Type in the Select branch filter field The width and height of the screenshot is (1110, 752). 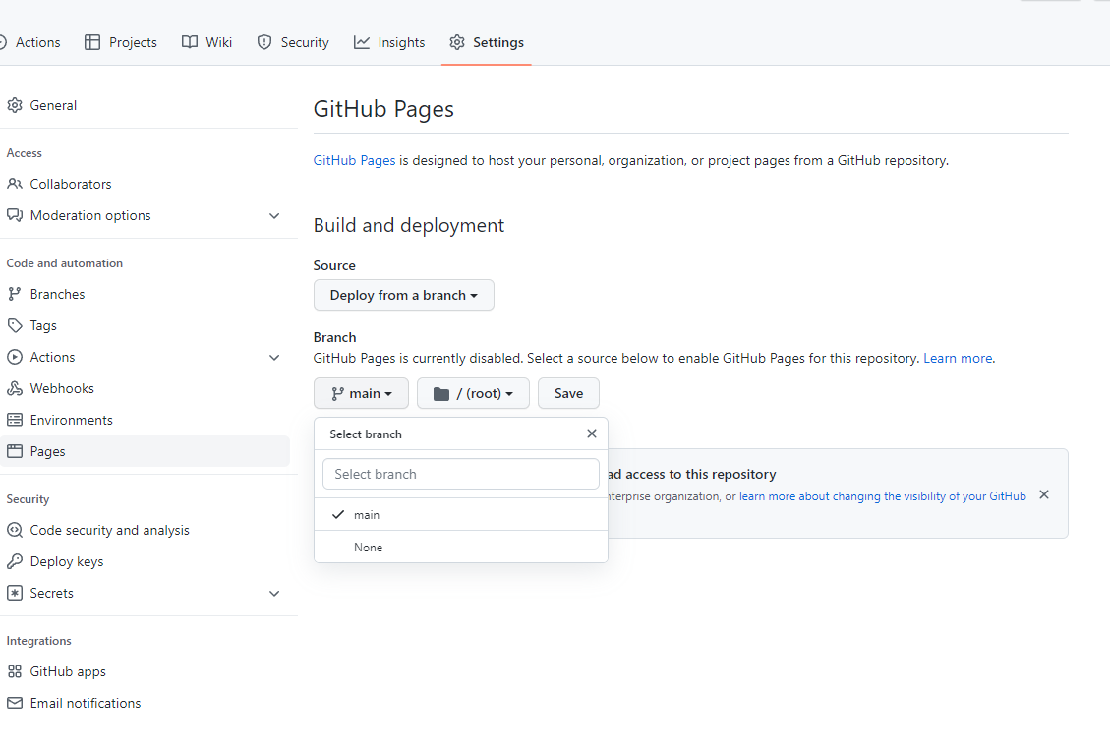(460, 474)
